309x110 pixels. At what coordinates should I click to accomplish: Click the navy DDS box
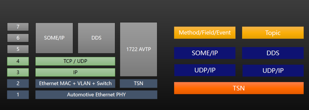point(273,53)
